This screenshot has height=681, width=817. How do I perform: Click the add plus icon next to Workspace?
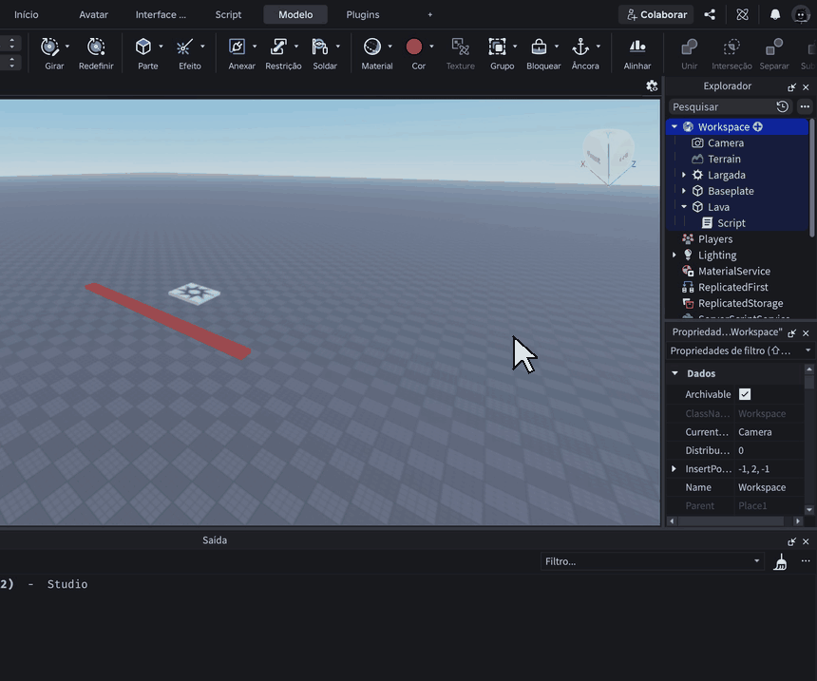(758, 126)
